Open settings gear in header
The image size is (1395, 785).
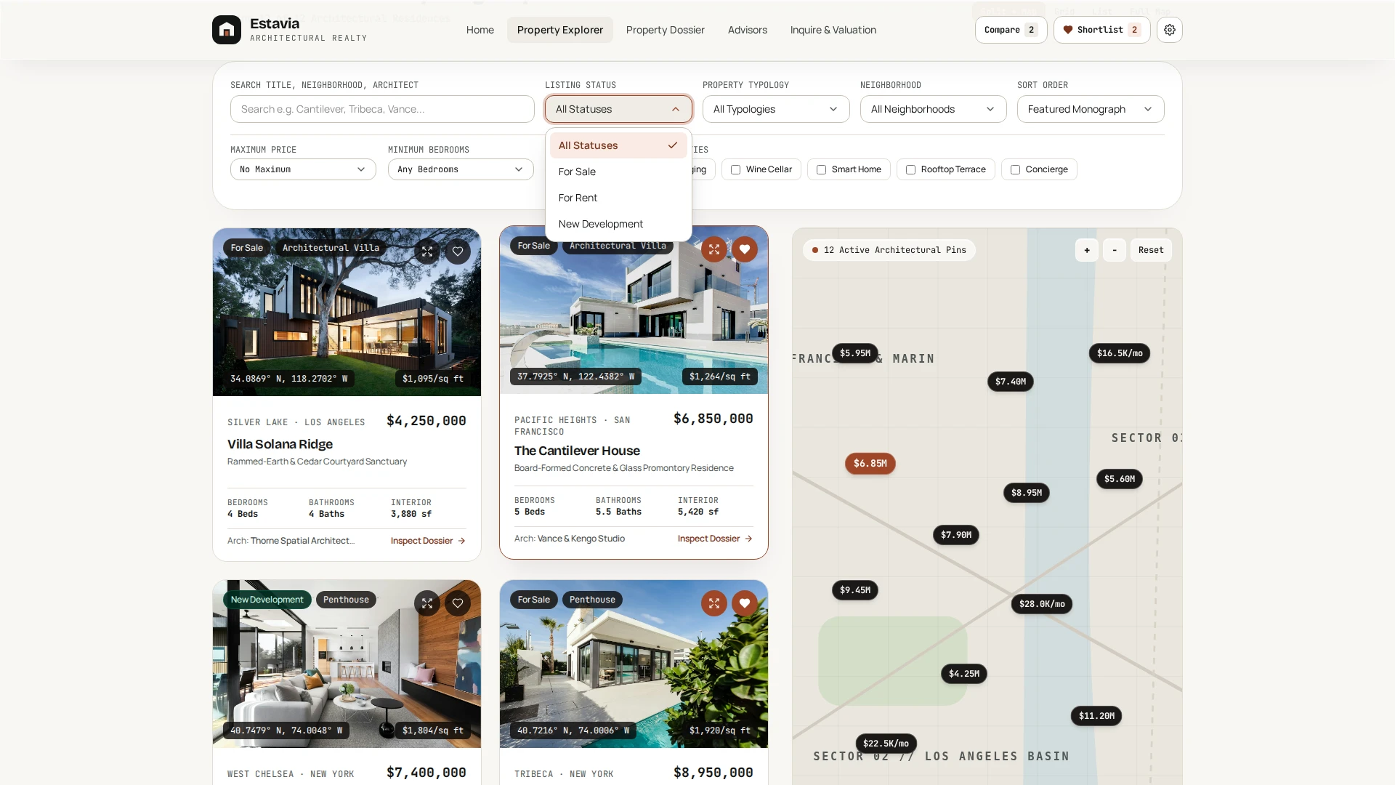point(1169,30)
